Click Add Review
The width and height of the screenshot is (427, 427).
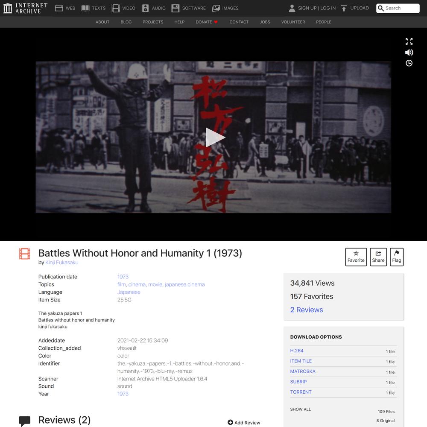click(x=244, y=422)
